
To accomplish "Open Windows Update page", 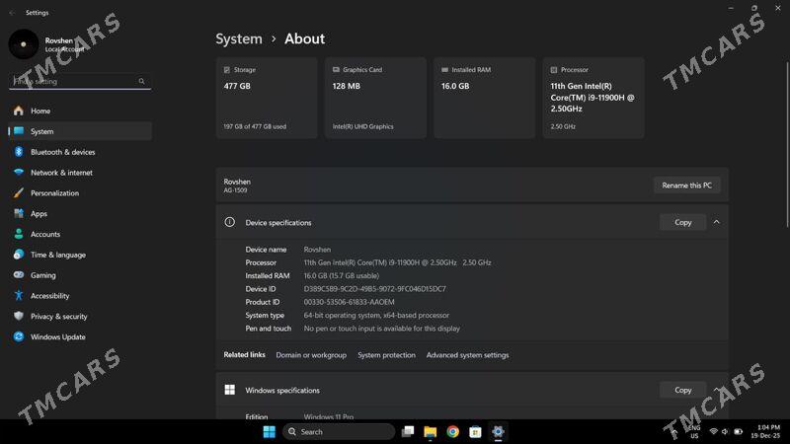I will [x=57, y=337].
